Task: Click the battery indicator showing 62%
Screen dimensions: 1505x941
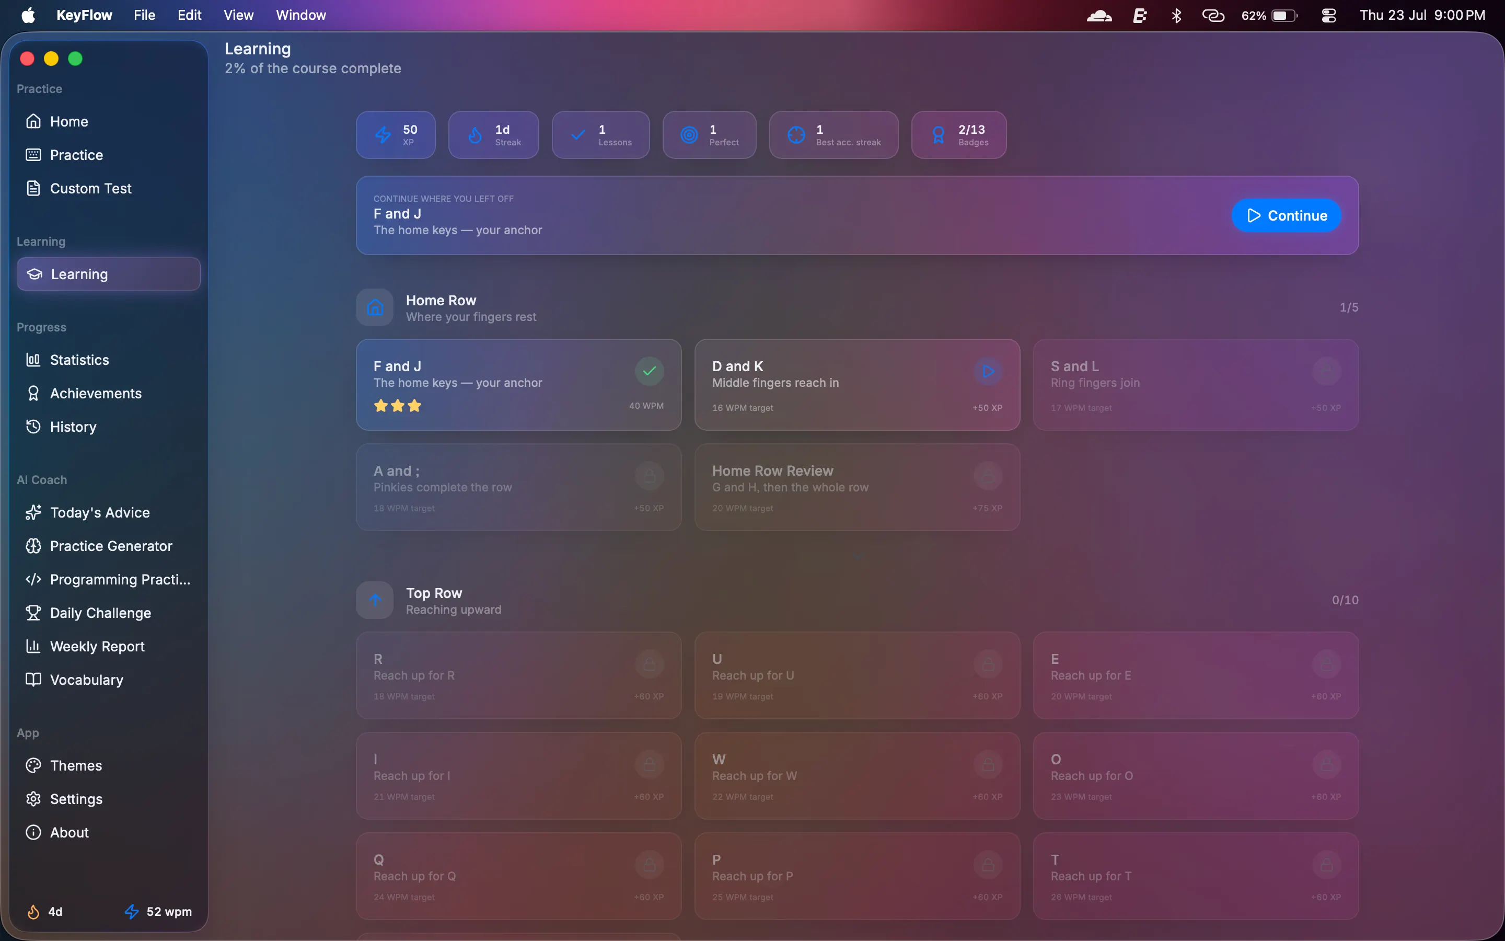Action: click(x=1269, y=15)
